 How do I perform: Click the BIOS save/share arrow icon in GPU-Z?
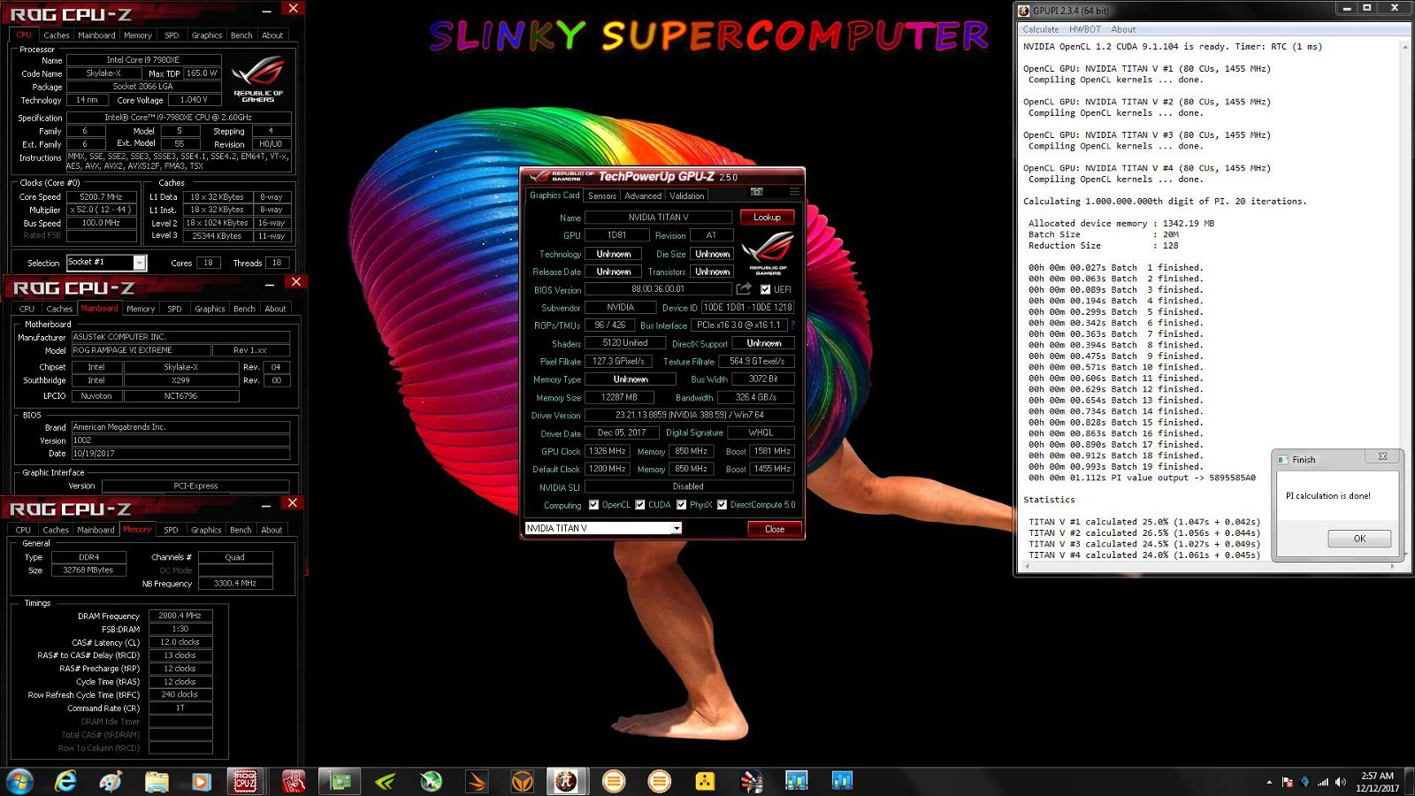click(744, 289)
